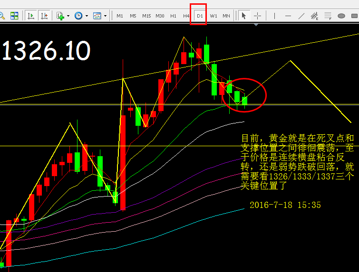Screen dimensions: 359x272
Task: Click the chart shift triangle marker
Action: point(256,25)
